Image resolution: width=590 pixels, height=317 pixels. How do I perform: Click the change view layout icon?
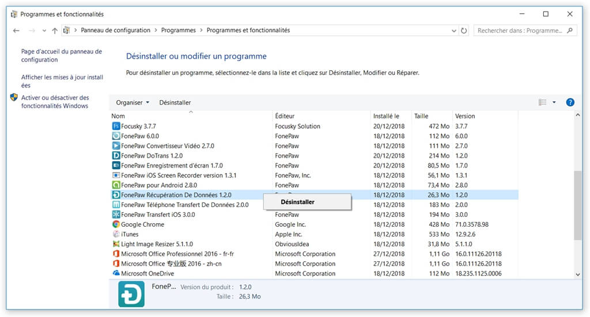tap(542, 102)
